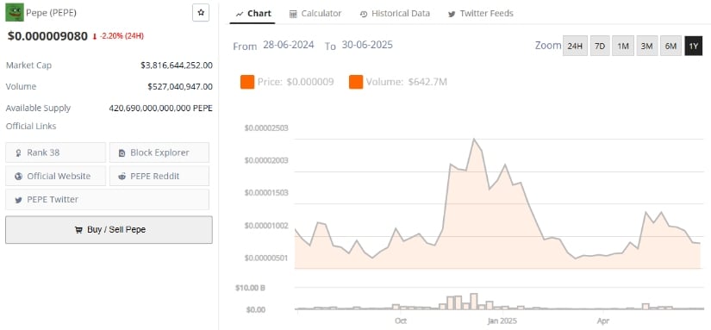Image resolution: width=711 pixels, height=330 pixels.
Task: Set zoom to 24H
Action: (575, 46)
